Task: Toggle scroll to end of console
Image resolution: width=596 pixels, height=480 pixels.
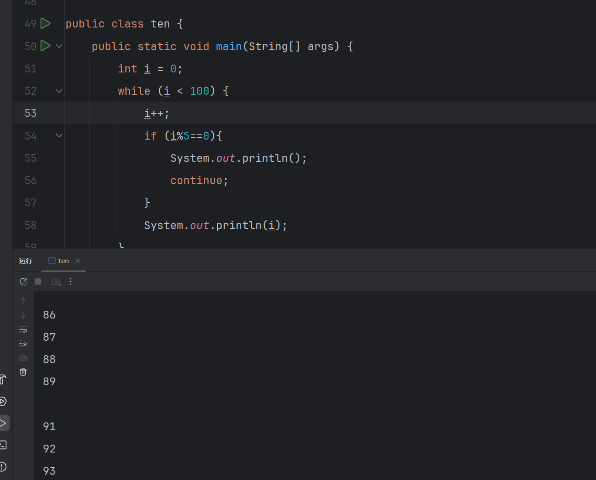Action: (x=23, y=343)
